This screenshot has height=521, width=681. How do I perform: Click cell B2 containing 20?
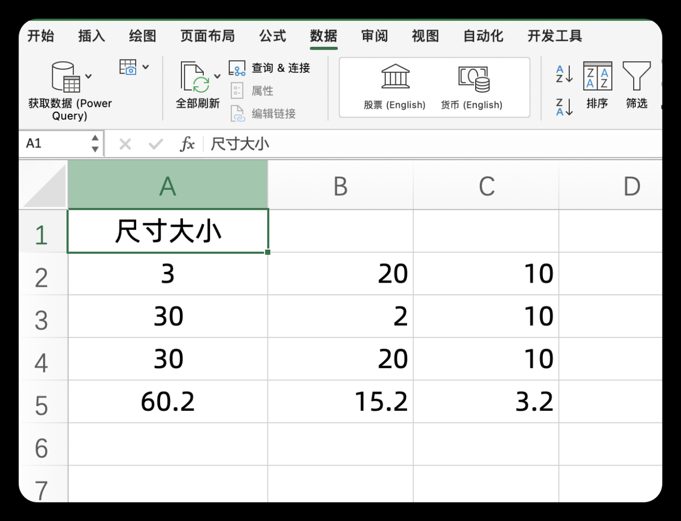(x=340, y=274)
